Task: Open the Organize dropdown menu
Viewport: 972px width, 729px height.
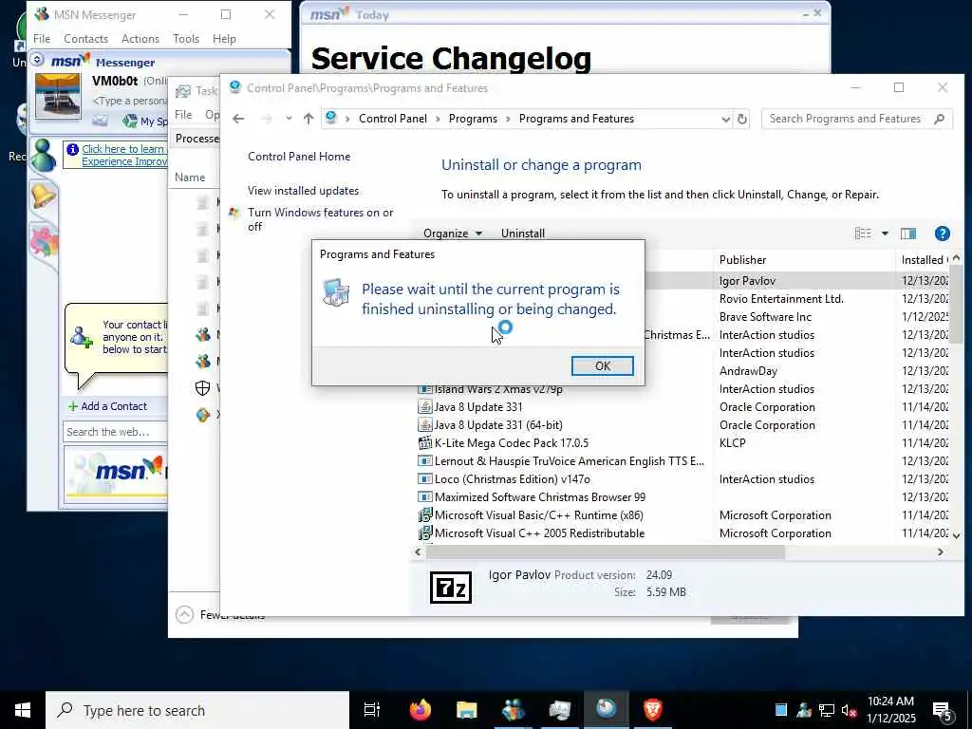Action: (x=453, y=234)
